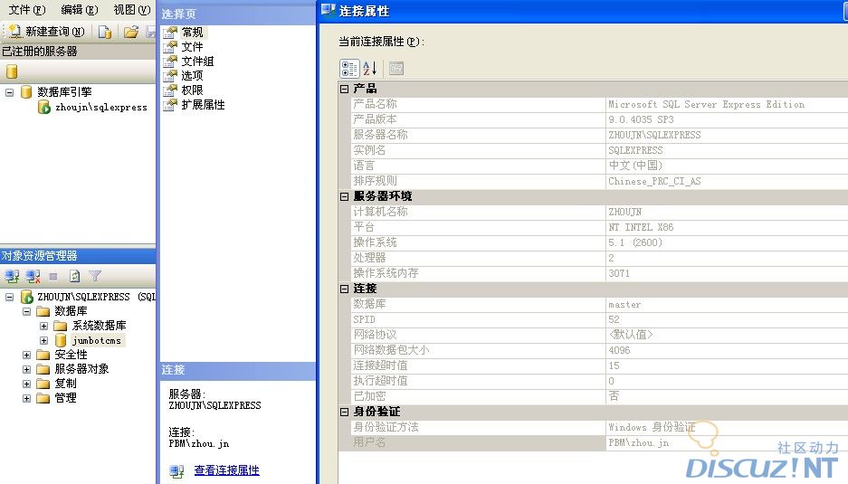Click the Filter funnel icon in Object Explorer

95,276
